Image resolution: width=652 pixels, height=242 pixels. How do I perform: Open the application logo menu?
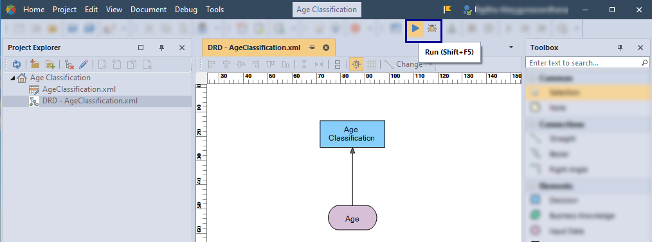coord(10,9)
